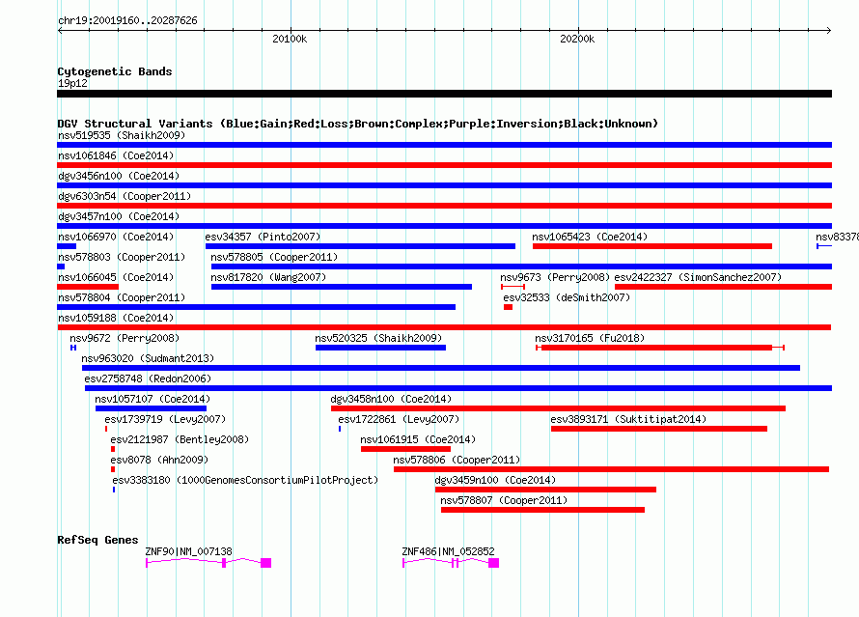Open the nsv1065423 (Coe2014) variant label
This screenshot has height=617, width=859.
(590, 237)
